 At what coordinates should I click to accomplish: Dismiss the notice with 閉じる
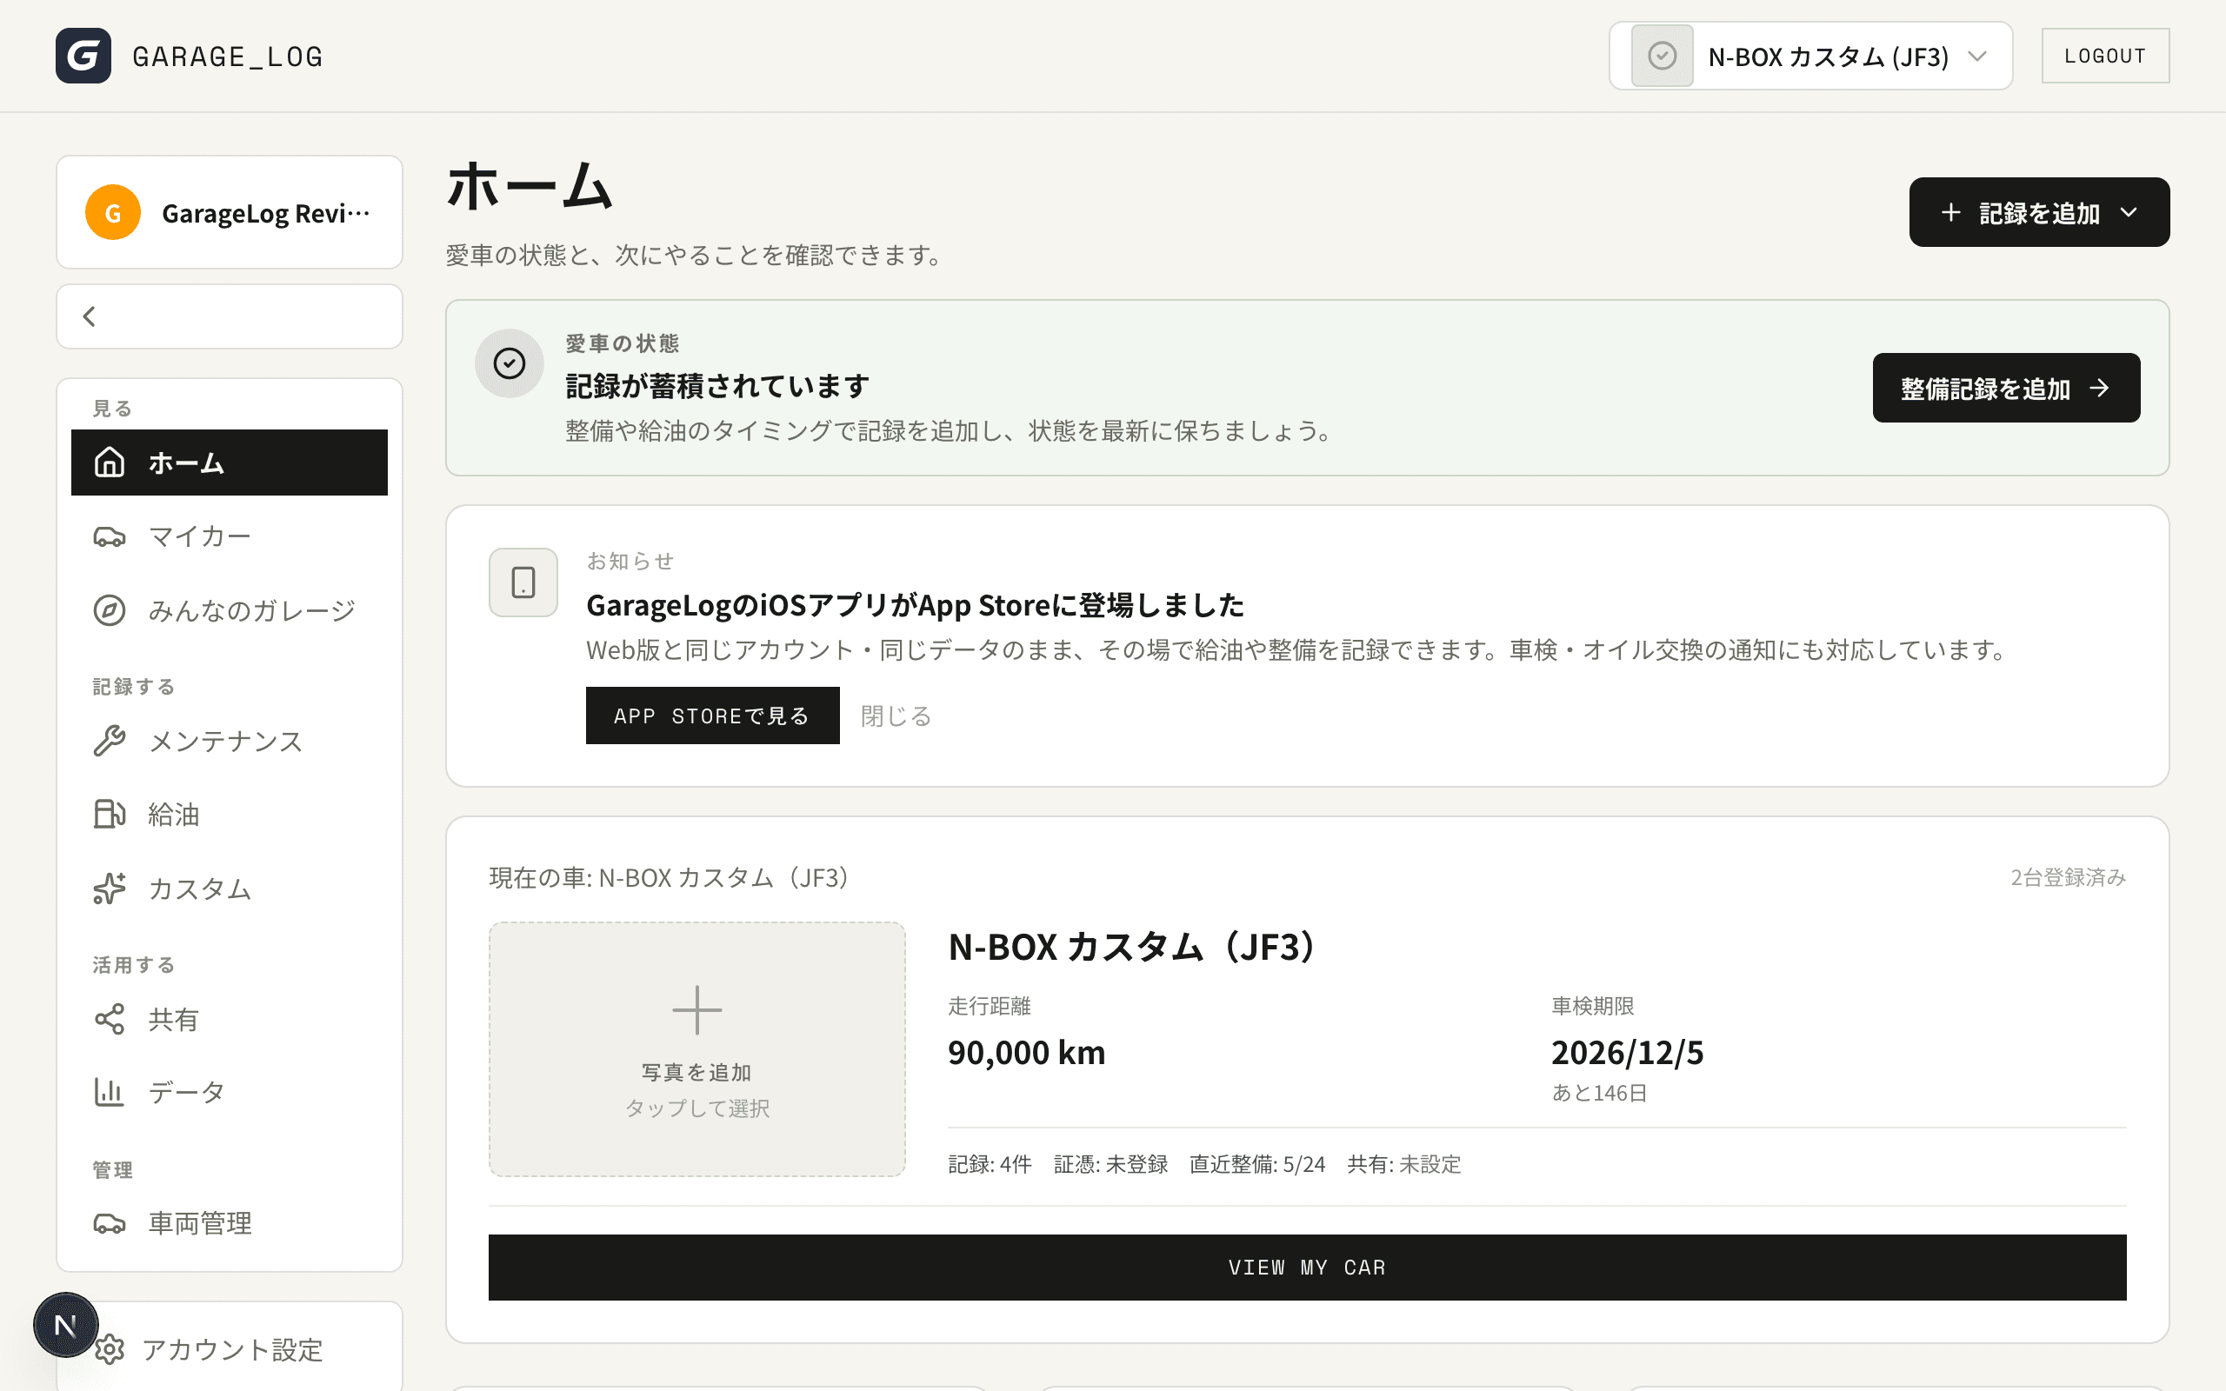point(896,715)
